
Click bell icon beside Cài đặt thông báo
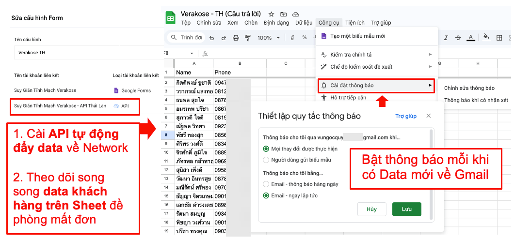[x=324, y=86]
